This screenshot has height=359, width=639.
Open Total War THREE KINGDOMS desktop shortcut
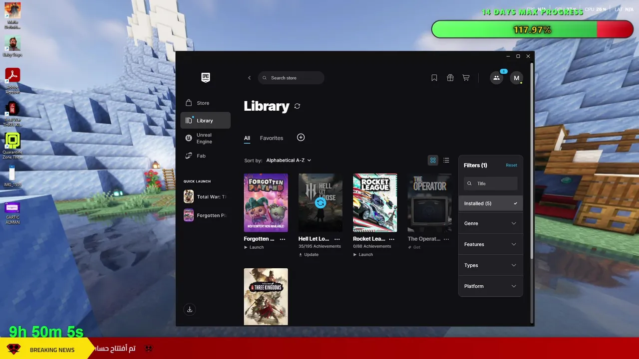pyautogui.click(x=12, y=114)
